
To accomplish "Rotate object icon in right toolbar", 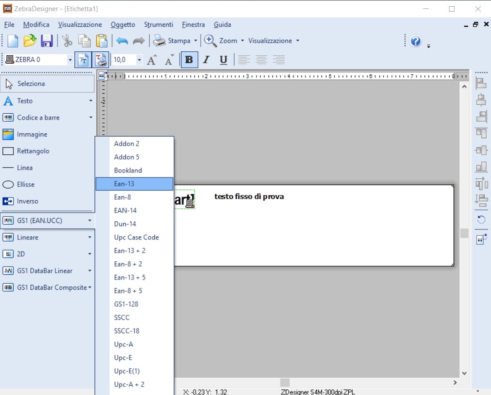I will pos(481,219).
